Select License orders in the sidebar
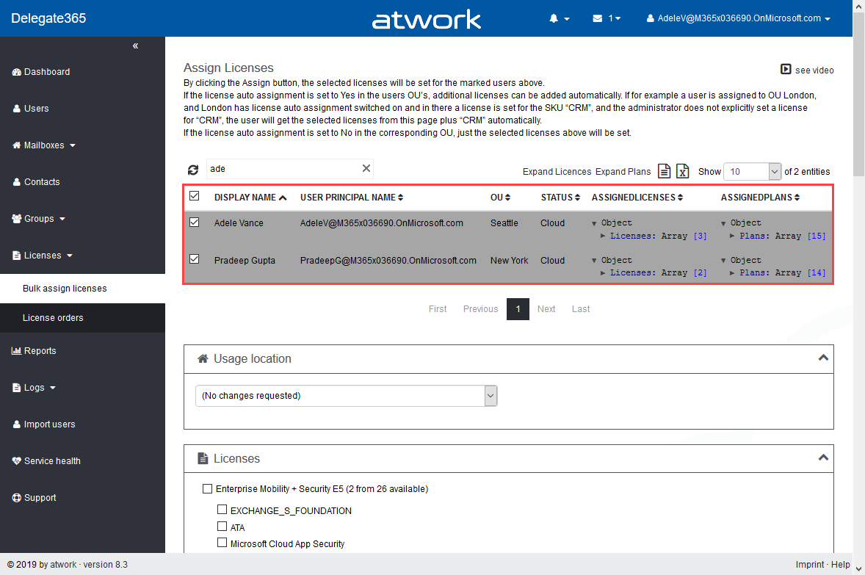865x575 pixels. [x=53, y=318]
